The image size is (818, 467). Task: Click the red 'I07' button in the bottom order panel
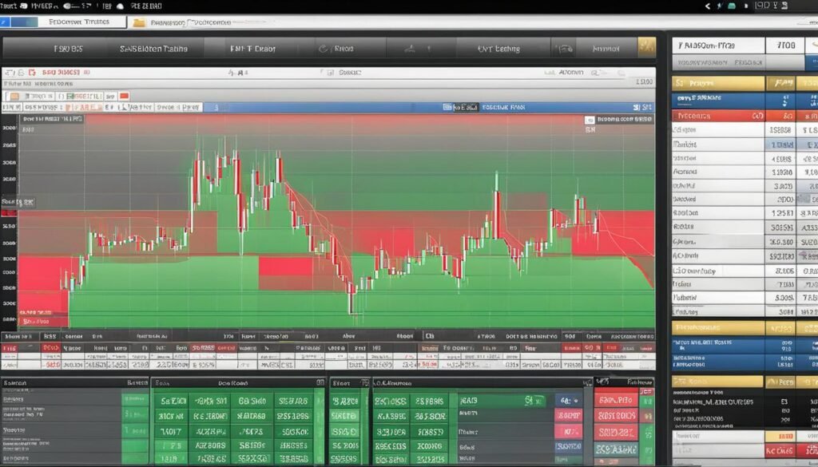pos(568,432)
